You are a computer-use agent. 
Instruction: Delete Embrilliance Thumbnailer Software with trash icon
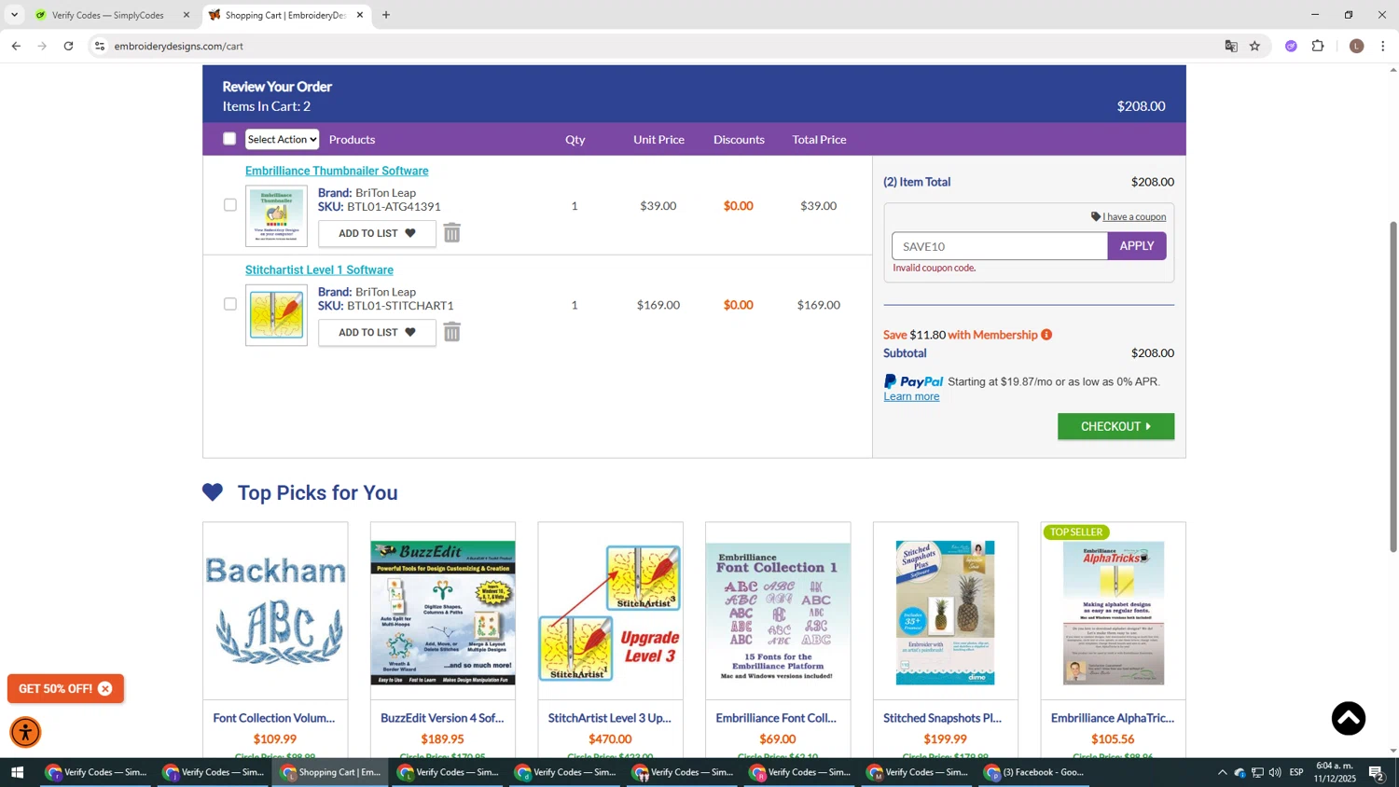click(452, 233)
